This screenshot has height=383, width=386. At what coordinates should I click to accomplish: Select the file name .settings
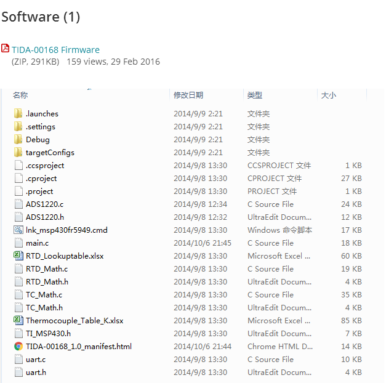click(41, 127)
